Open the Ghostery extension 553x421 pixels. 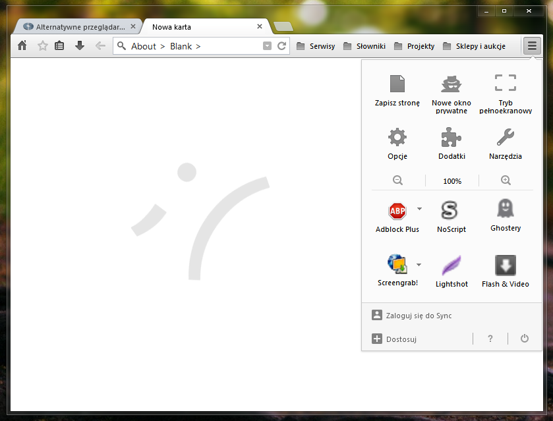(506, 215)
